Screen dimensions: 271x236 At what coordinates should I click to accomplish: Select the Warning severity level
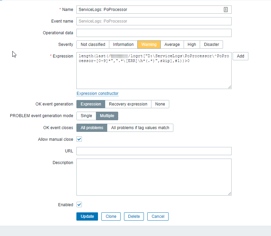click(x=149, y=45)
